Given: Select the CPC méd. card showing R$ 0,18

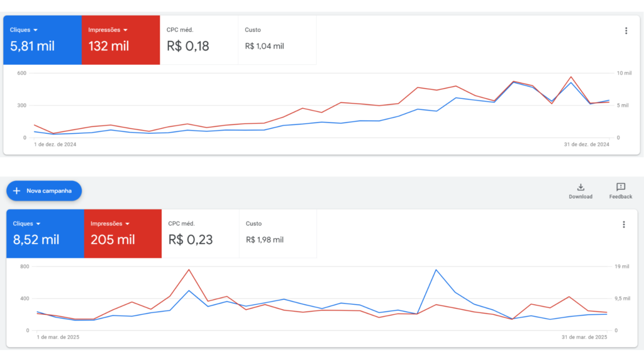Looking at the screenshot, I should [199, 40].
